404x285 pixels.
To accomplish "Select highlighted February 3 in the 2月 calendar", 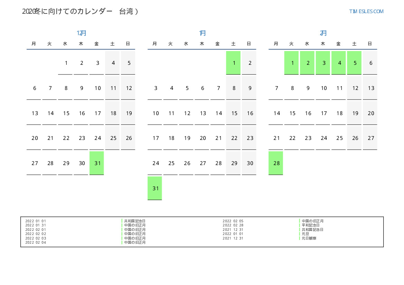I will (x=323, y=63).
